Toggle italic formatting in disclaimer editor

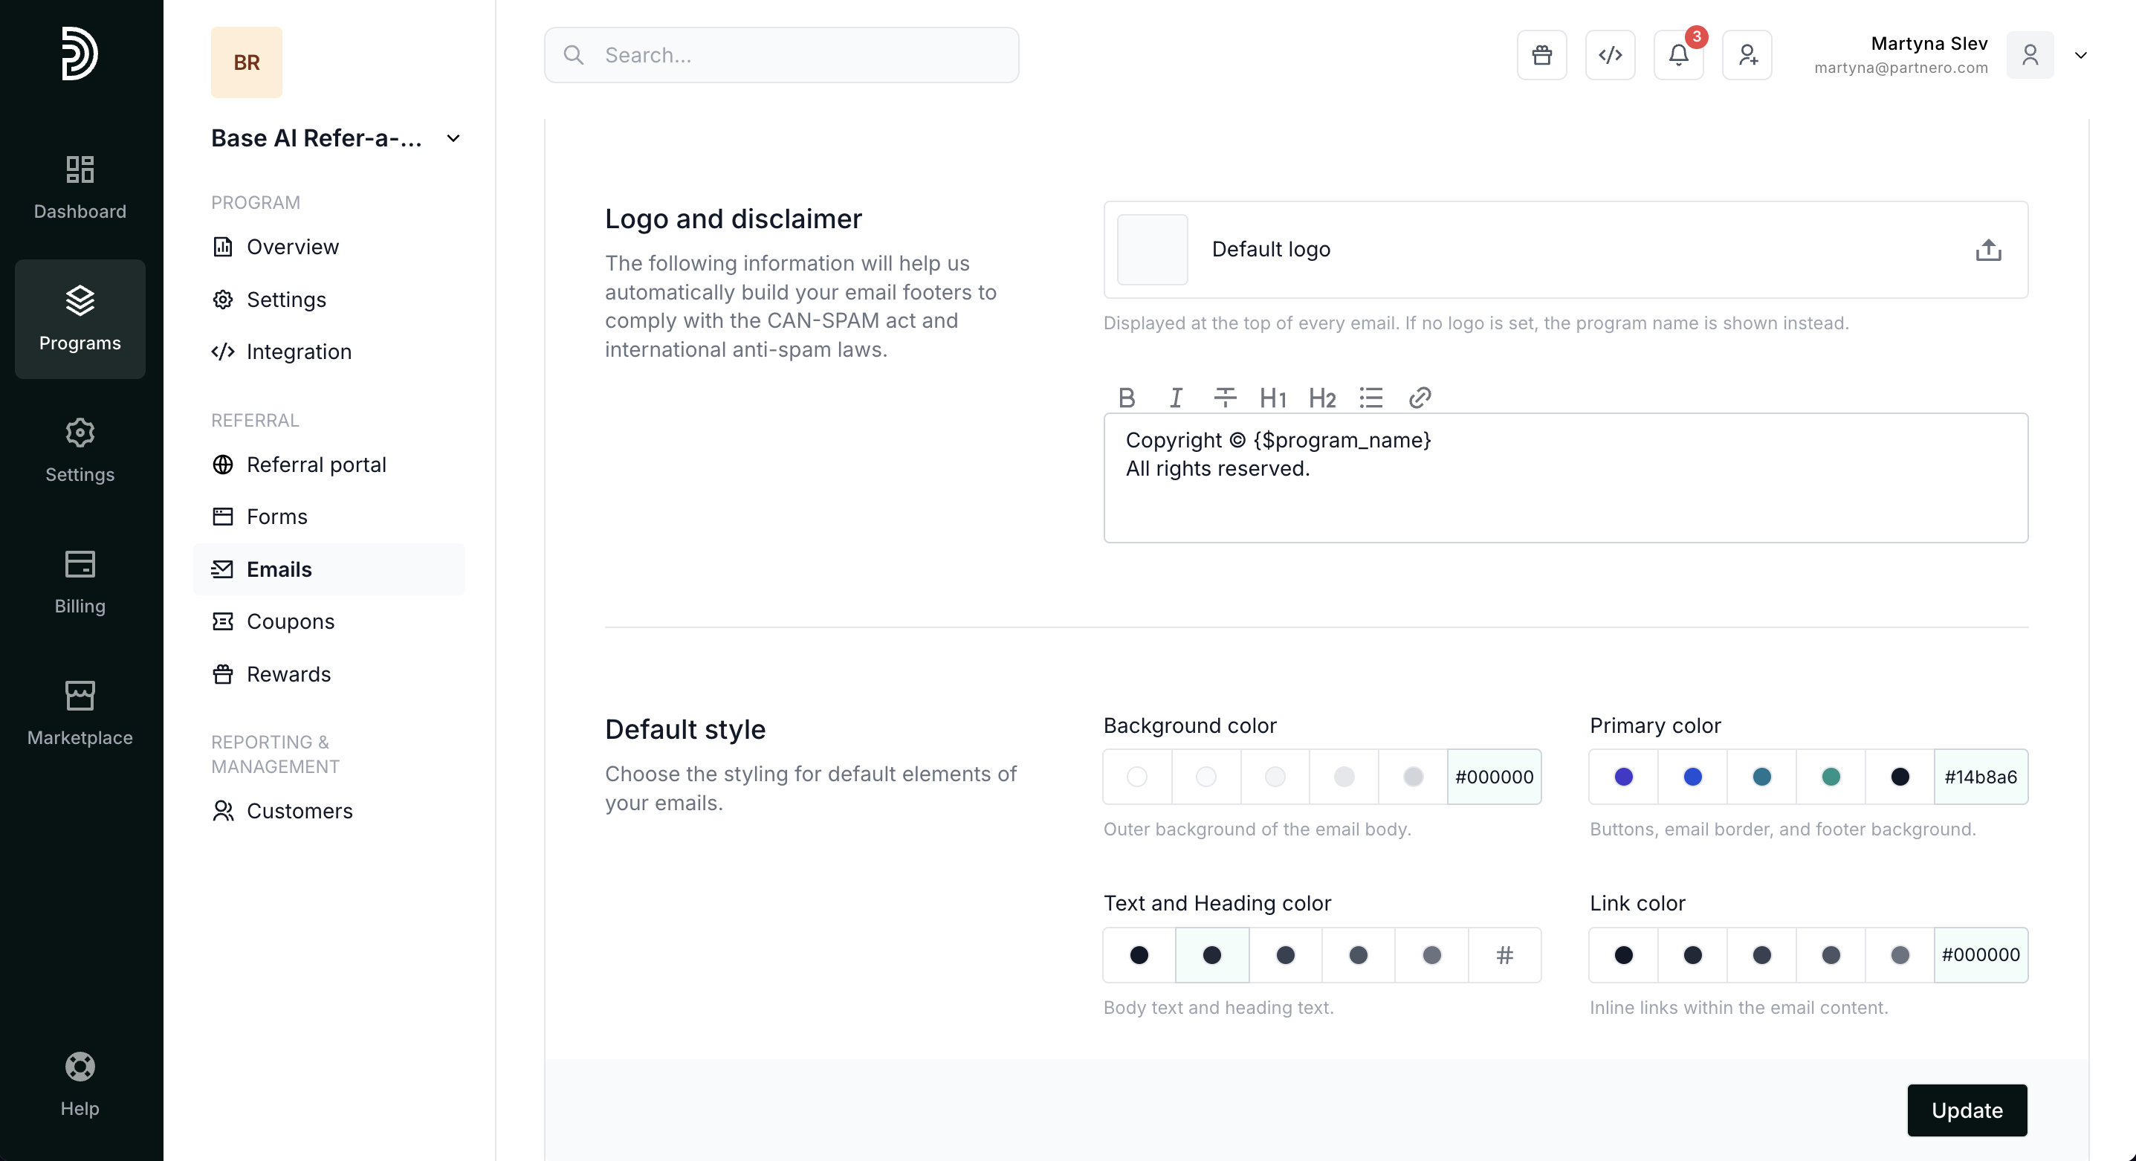coord(1175,398)
